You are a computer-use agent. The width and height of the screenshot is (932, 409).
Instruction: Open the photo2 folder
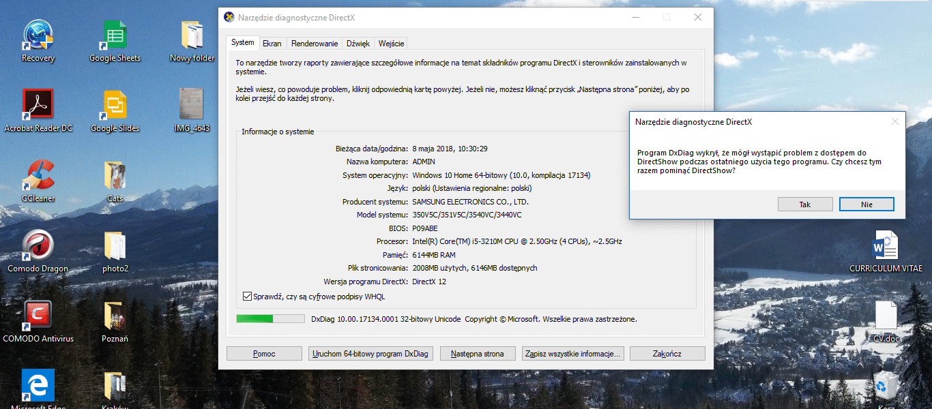coord(114,245)
